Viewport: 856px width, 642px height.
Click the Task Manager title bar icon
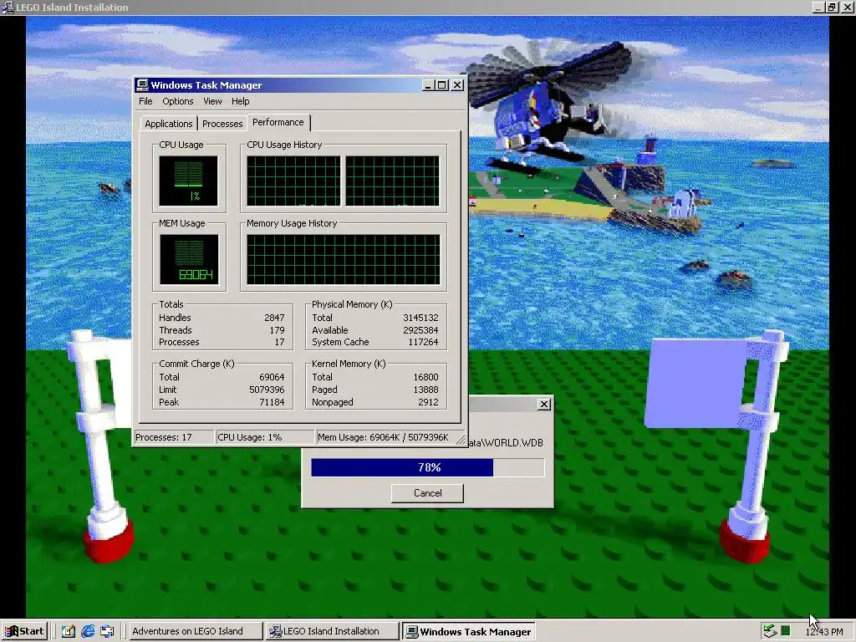click(142, 84)
